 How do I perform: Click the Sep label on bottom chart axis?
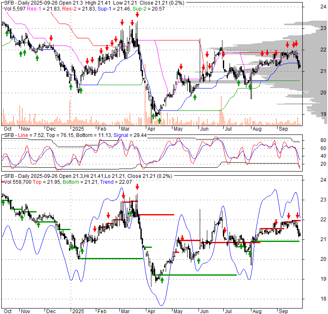(283, 311)
